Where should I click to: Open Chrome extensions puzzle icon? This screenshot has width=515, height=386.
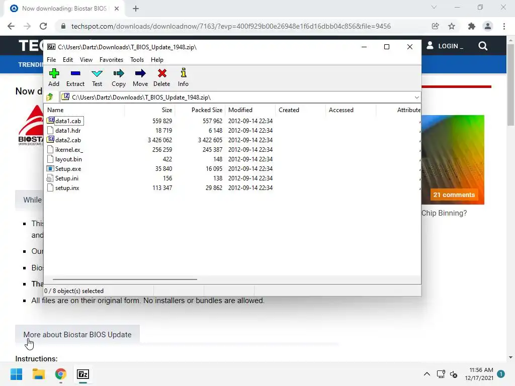472,26
